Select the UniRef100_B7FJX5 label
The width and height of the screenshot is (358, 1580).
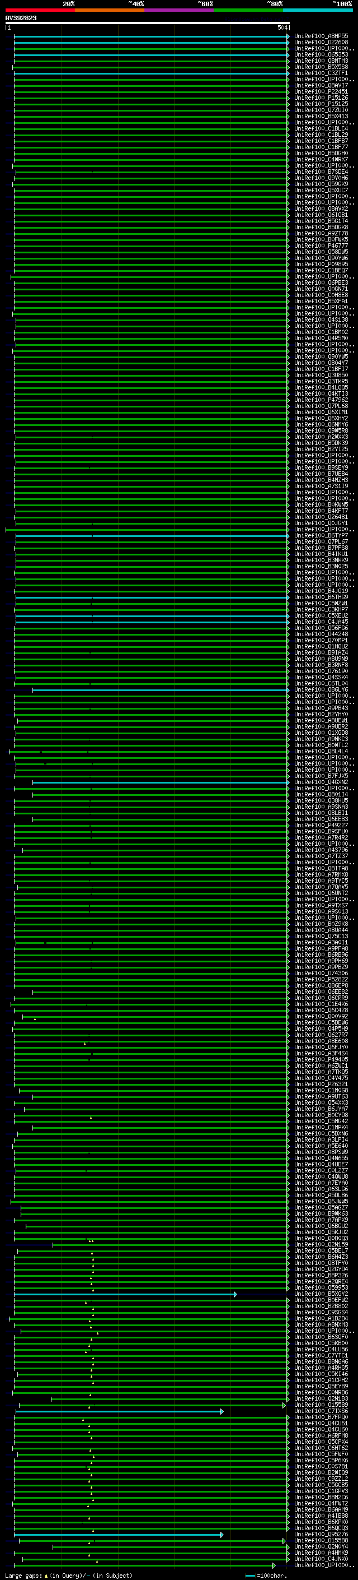pyautogui.click(x=321, y=776)
